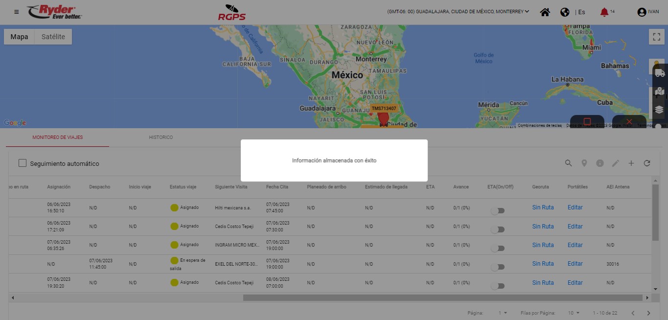Toggle the ETA switch for EXEL DEL NORTE row
The width and height of the screenshot is (668, 320).
[498, 267]
